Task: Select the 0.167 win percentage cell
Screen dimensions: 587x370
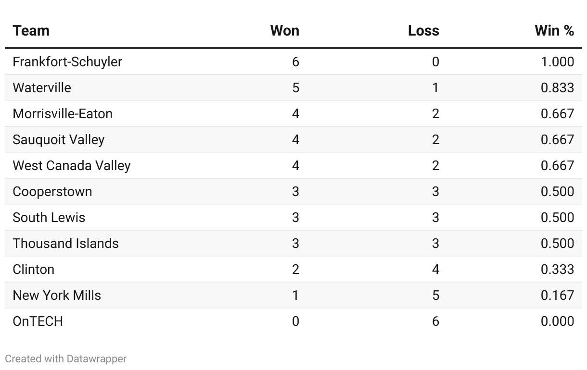Action: [x=557, y=295]
